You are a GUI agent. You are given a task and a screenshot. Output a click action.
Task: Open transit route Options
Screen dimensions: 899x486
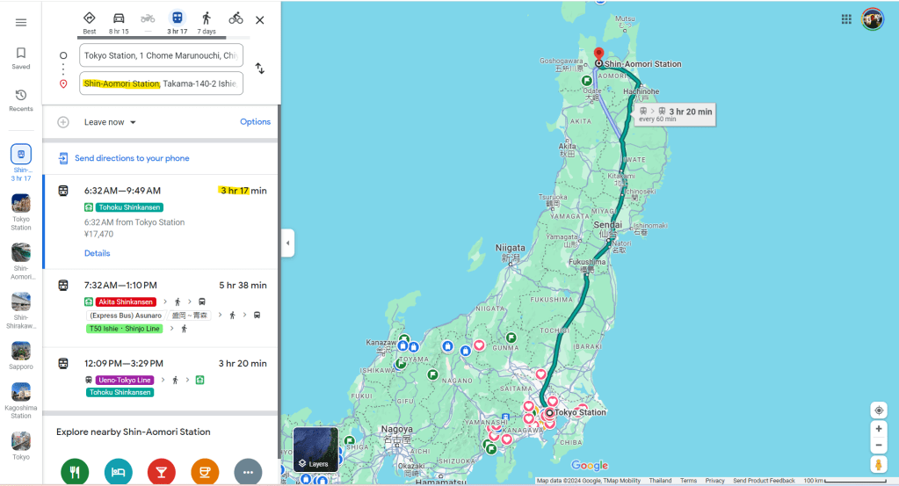point(255,121)
